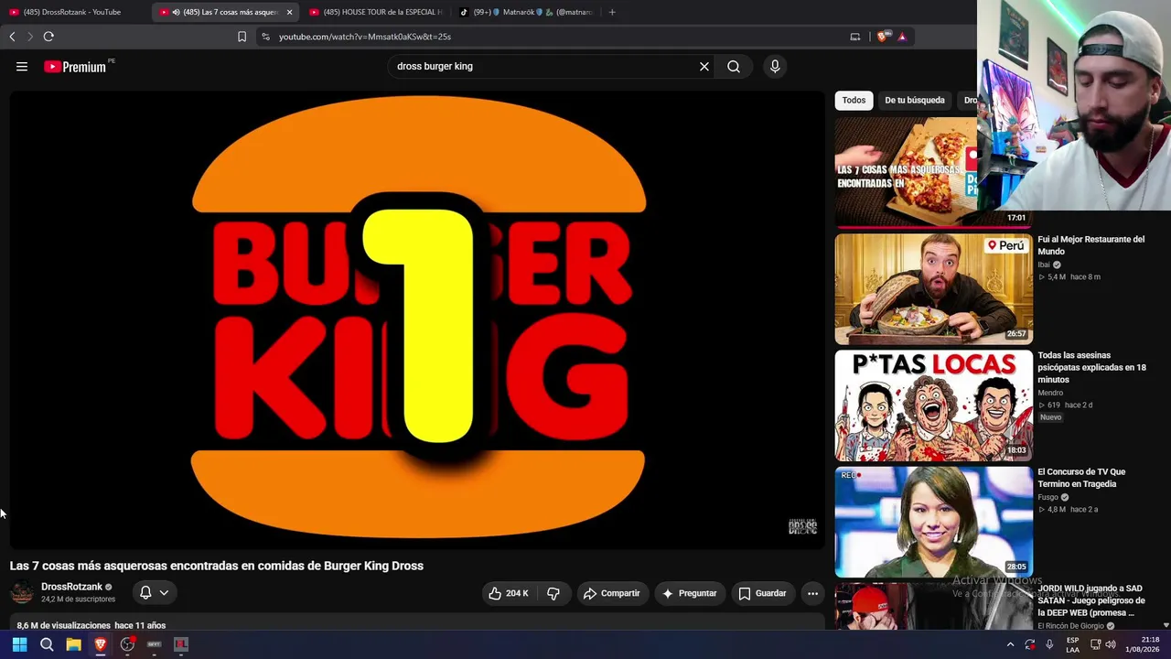The image size is (1171, 659).
Task: Open the volume tray icon
Action: coord(1111,644)
